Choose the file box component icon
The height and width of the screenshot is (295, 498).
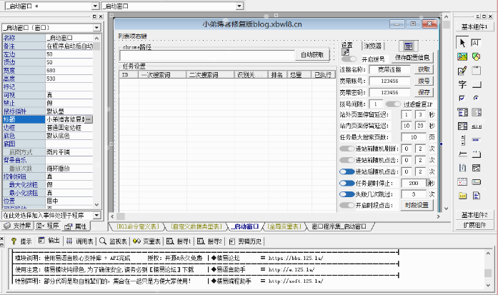pos(476,196)
